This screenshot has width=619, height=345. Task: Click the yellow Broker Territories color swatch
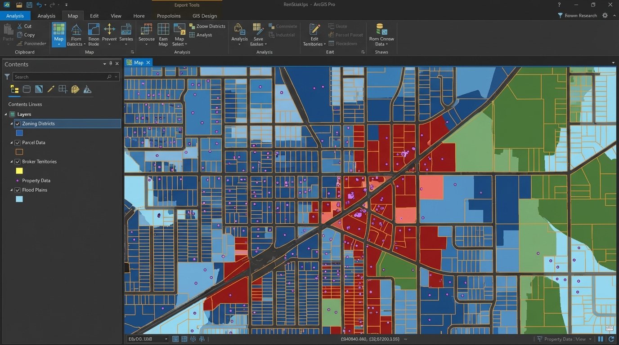19,171
